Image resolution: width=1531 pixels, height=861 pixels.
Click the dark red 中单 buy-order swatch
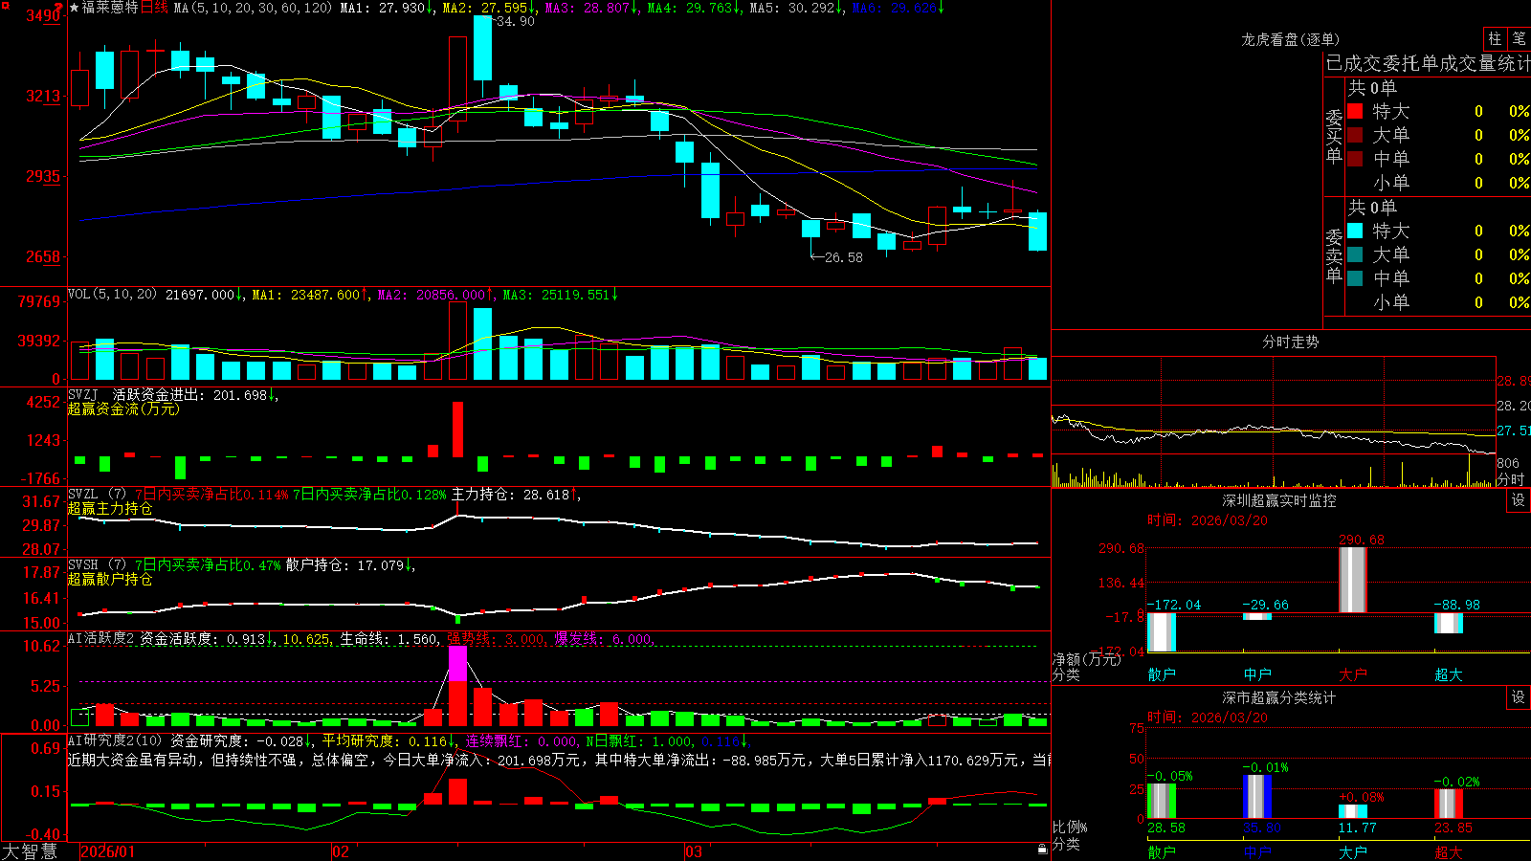pyautogui.click(x=1355, y=158)
